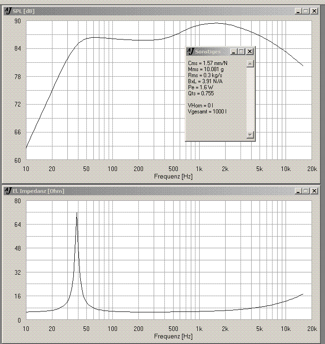Click the impedance peak near 40 Hz
Image resolution: width=325 pixels, height=344 pixels.
(77, 213)
